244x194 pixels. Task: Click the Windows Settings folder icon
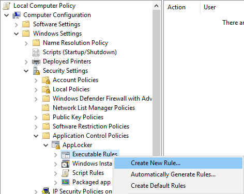[x=26, y=34]
